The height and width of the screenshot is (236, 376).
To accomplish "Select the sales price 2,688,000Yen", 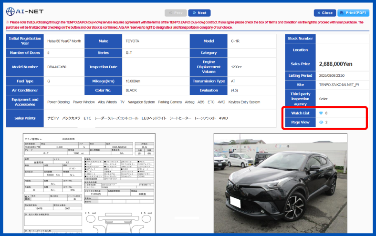I will (x=335, y=64).
